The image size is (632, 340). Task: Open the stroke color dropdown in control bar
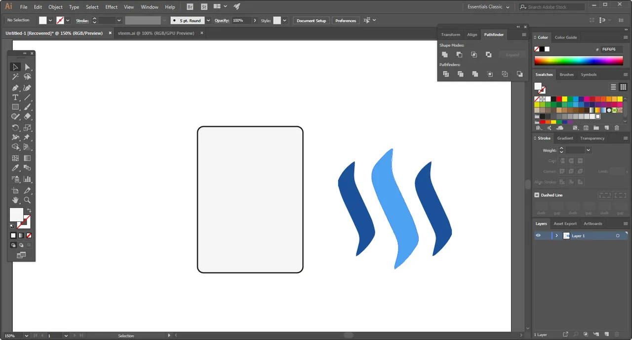(68, 20)
